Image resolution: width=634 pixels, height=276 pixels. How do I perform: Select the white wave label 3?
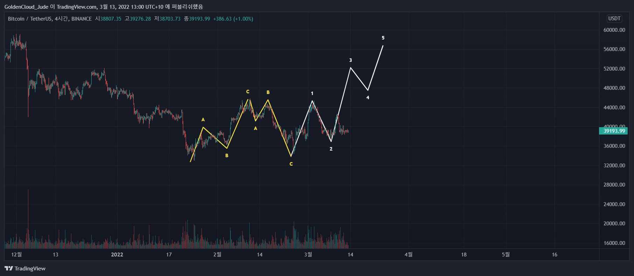351,60
